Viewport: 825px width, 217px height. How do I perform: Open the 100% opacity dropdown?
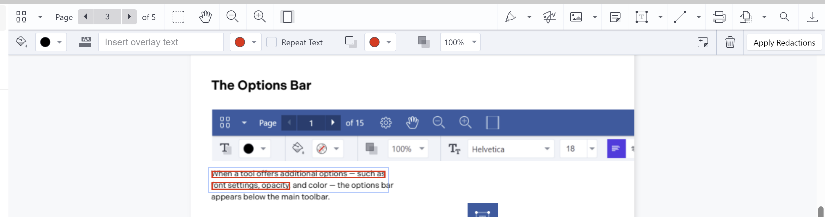pyautogui.click(x=460, y=42)
